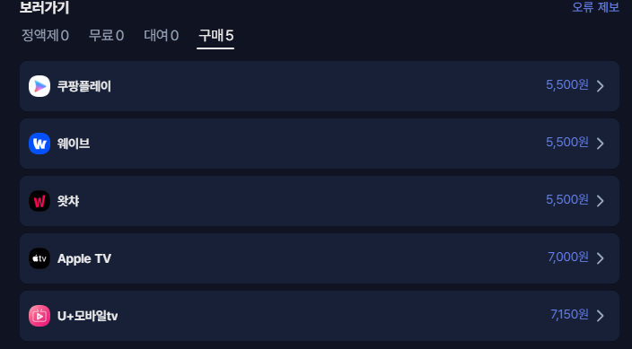Select the 구매 5 tab
The image size is (632, 349).
(x=215, y=36)
